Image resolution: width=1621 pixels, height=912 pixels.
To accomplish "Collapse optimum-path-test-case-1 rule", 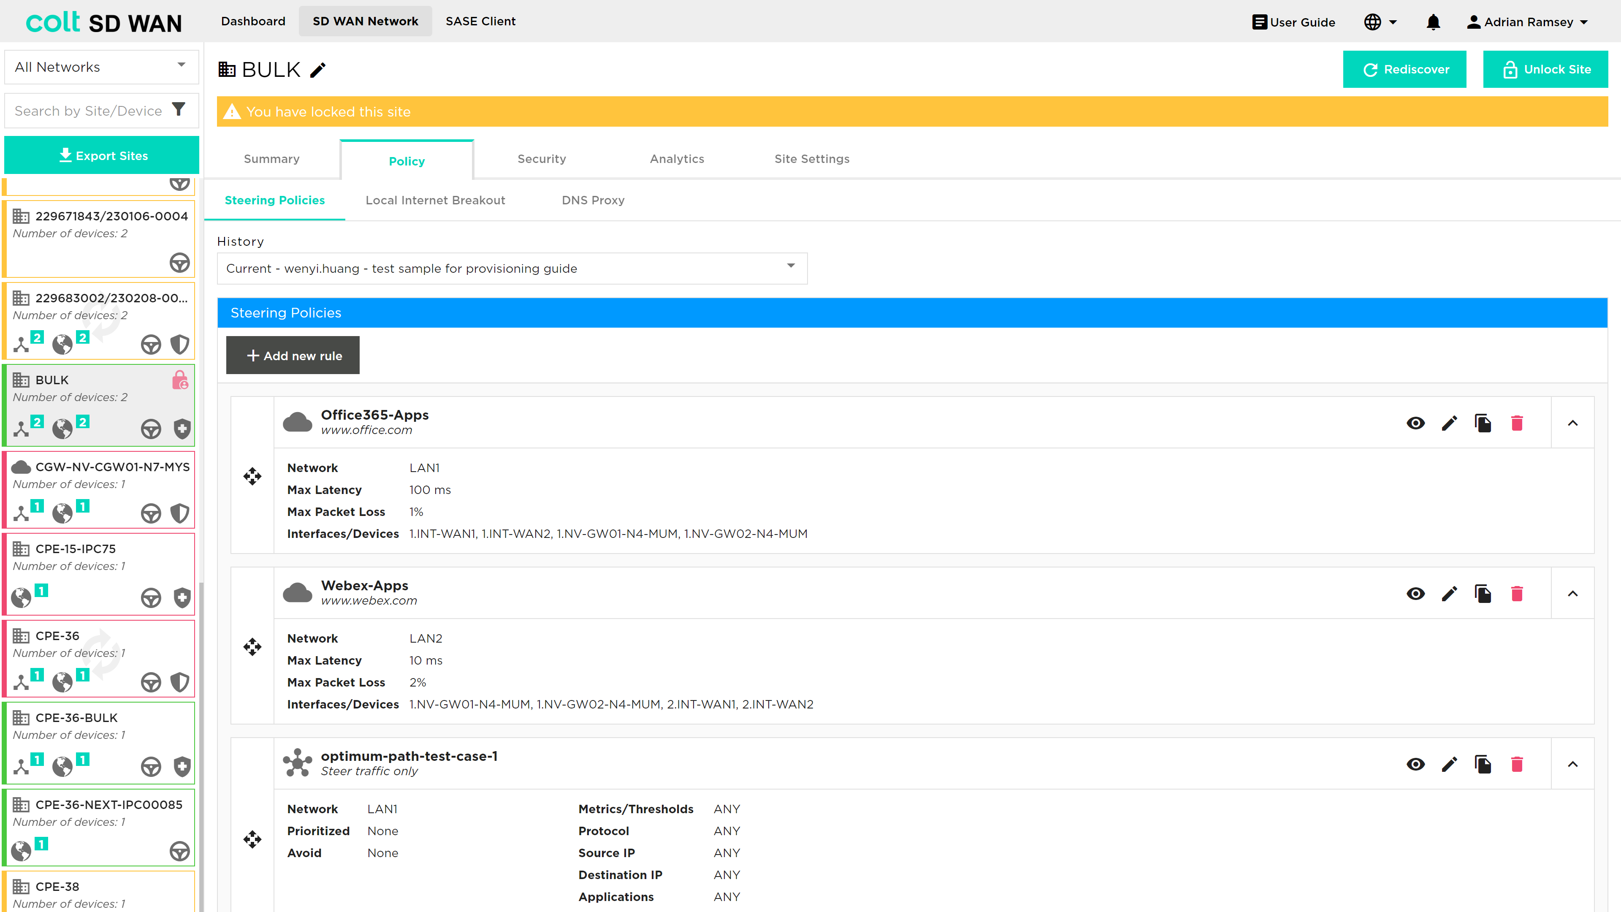I will (1572, 764).
